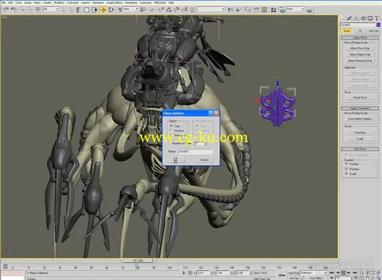Open the Schematic View icon
This screenshot has height=280, width=382.
point(264,10)
